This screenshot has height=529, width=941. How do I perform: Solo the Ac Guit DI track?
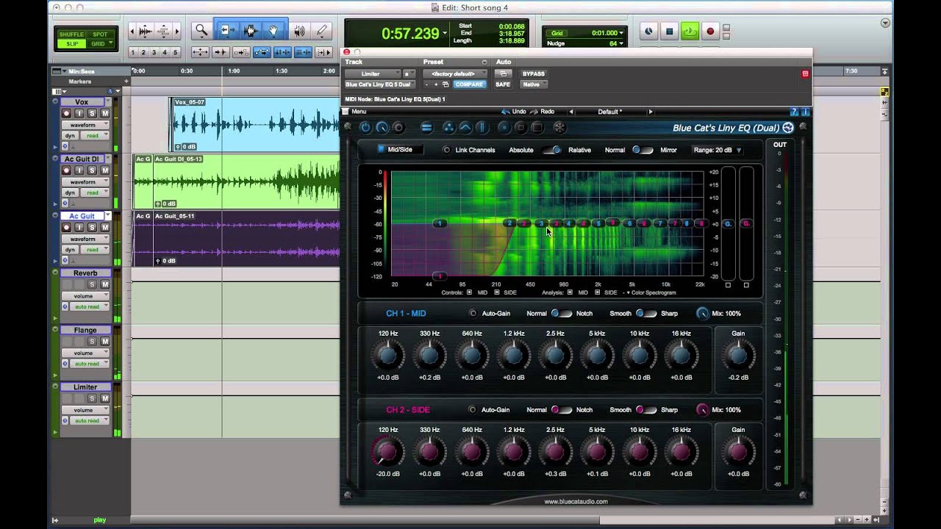(92, 170)
